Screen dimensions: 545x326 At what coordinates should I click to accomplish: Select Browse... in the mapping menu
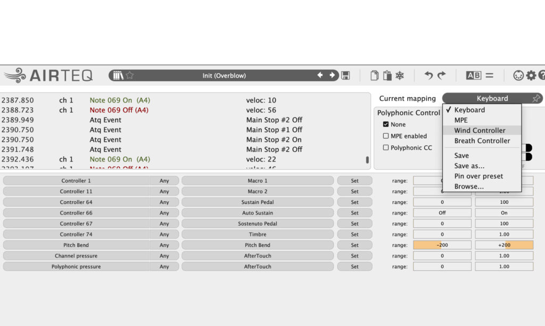[482, 186]
